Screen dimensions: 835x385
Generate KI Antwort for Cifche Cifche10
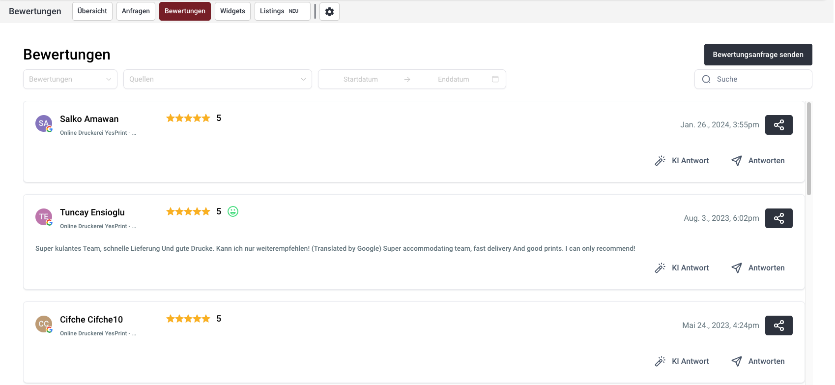point(682,361)
